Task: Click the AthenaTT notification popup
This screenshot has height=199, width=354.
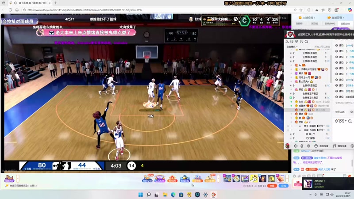Action: point(328,184)
